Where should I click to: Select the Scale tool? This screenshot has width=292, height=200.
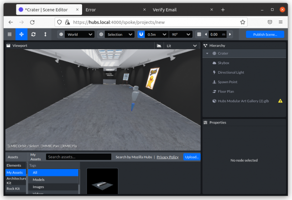45,34
